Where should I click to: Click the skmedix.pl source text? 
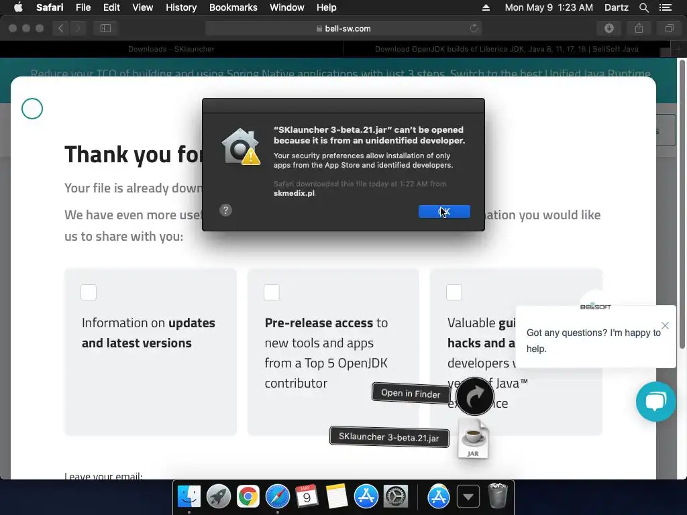[x=294, y=193]
